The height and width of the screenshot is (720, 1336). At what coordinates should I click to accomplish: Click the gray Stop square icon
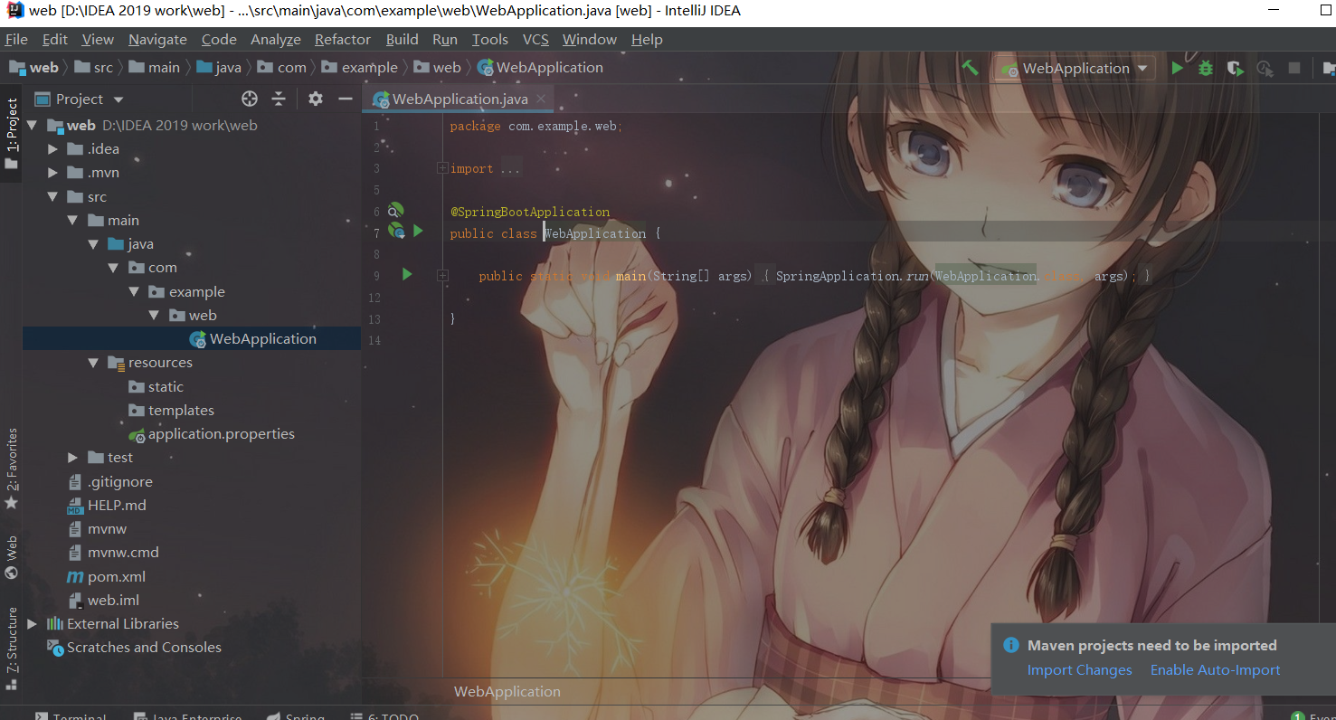[1294, 68]
